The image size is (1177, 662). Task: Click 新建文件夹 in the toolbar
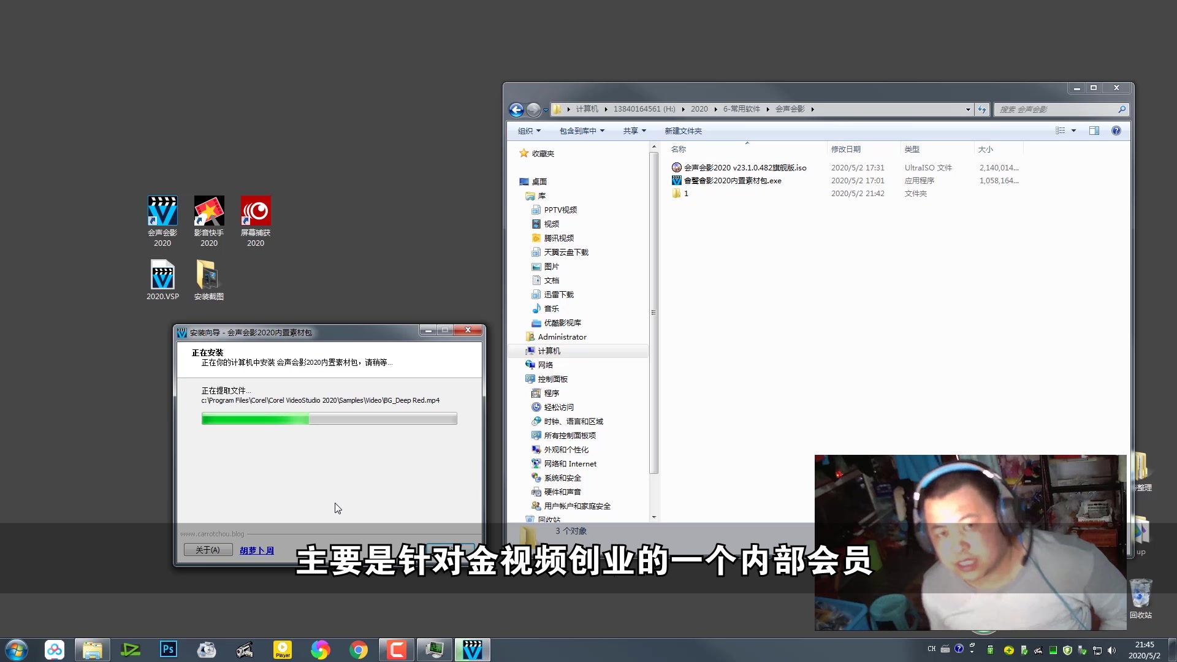coord(683,131)
